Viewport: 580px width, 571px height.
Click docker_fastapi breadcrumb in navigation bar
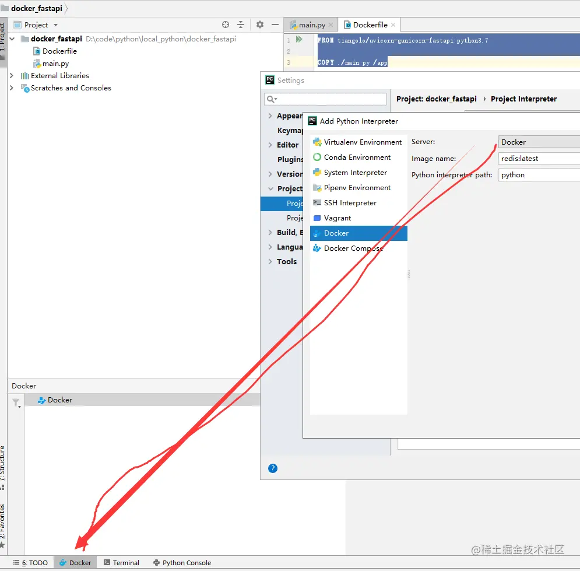(37, 8)
